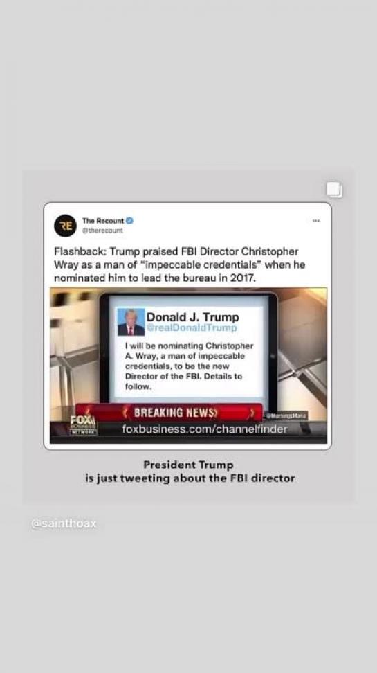This screenshot has width=377, height=673.
Task: Click the blue verified badge beside The Recount
Action: tap(129, 221)
